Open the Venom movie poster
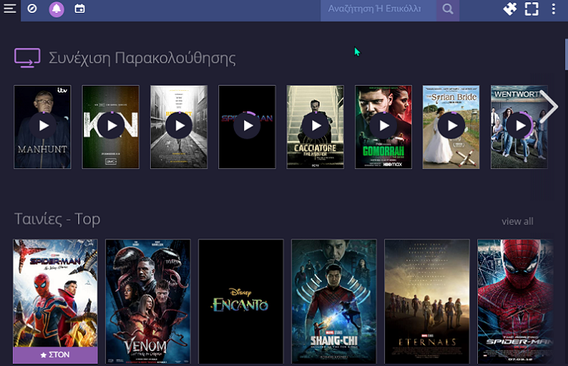 pos(148,301)
